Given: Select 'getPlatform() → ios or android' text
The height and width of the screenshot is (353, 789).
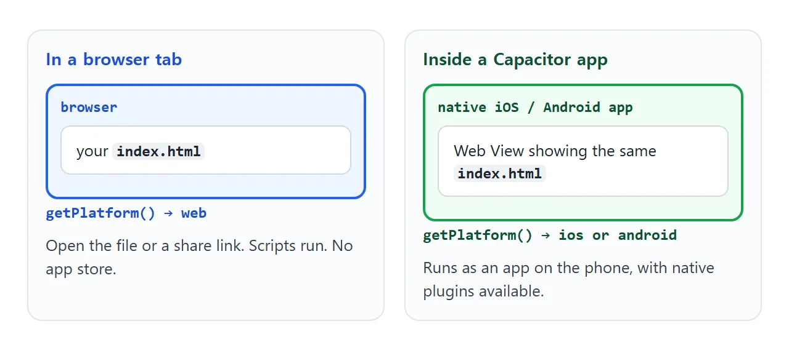Looking at the screenshot, I should 550,236.
